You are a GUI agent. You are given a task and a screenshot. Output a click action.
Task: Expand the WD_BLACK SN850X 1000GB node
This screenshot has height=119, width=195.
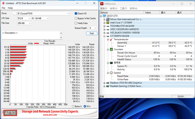point(104,33)
